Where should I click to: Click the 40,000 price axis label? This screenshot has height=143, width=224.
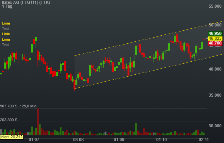pos(215,69)
